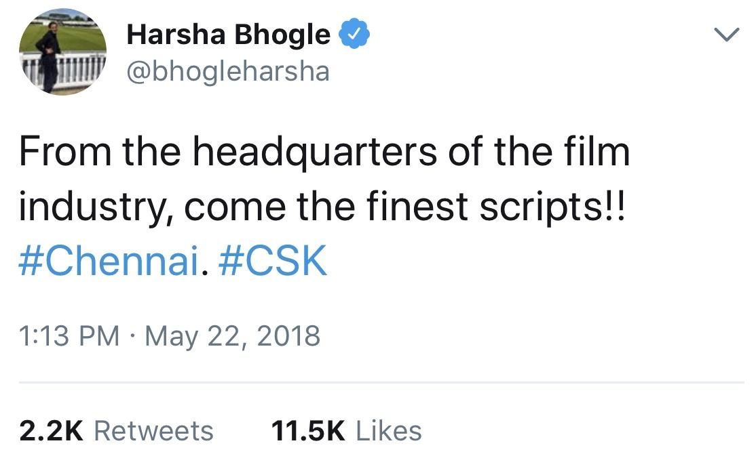This screenshot has height=475, width=756.
Task: Click the period between the two hashtags
Action: point(205,272)
